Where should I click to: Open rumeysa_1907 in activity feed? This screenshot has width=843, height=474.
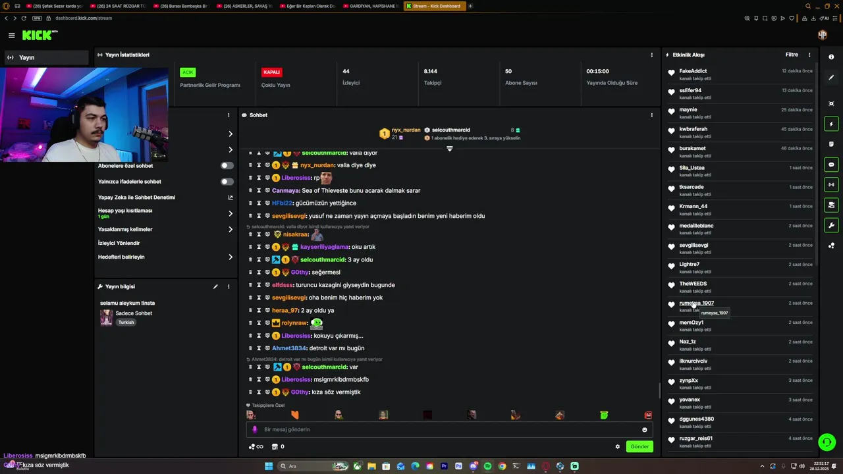tap(697, 303)
